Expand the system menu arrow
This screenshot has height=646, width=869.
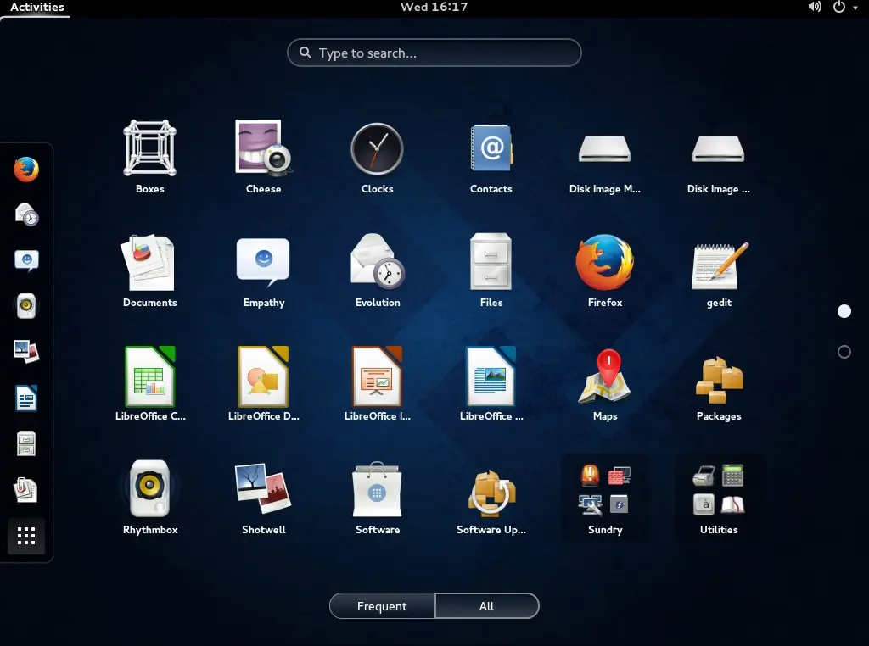pyautogui.click(x=855, y=8)
